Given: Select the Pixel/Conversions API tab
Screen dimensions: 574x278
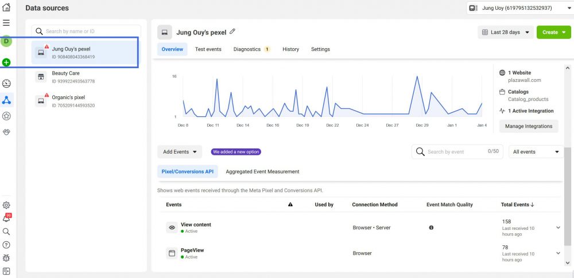Looking at the screenshot, I should click(x=188, y=171).
